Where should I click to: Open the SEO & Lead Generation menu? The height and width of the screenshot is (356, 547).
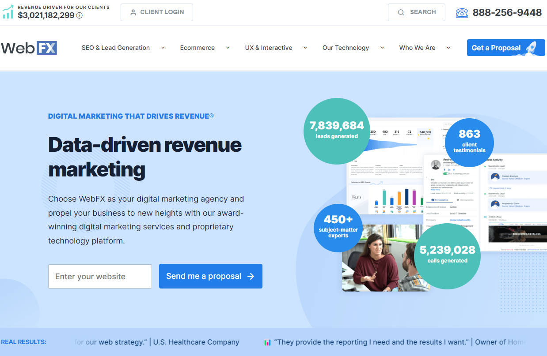coord(116,48)
